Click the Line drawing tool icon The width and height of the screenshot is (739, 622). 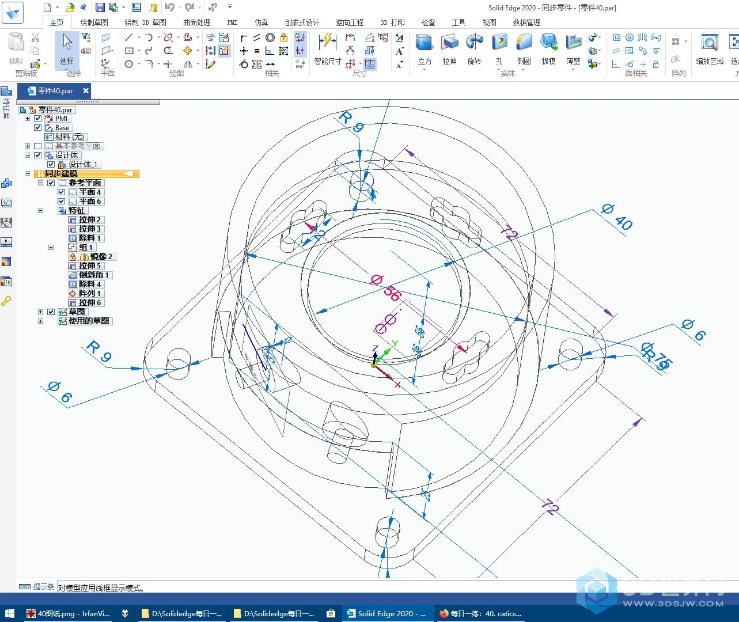point(128,37)
